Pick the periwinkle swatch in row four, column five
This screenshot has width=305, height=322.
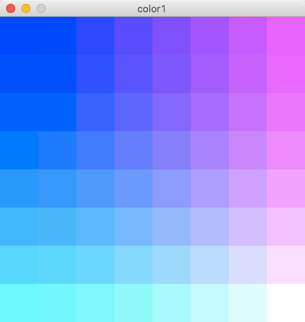point(172,150)
